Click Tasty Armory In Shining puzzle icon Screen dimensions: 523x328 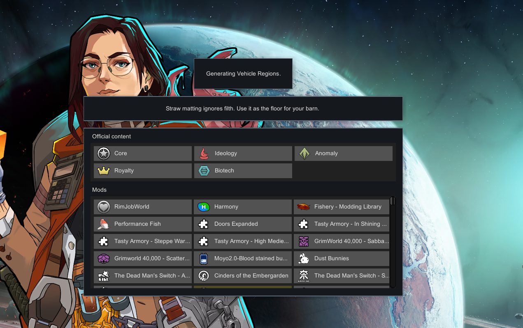click(x=303, y=224)
